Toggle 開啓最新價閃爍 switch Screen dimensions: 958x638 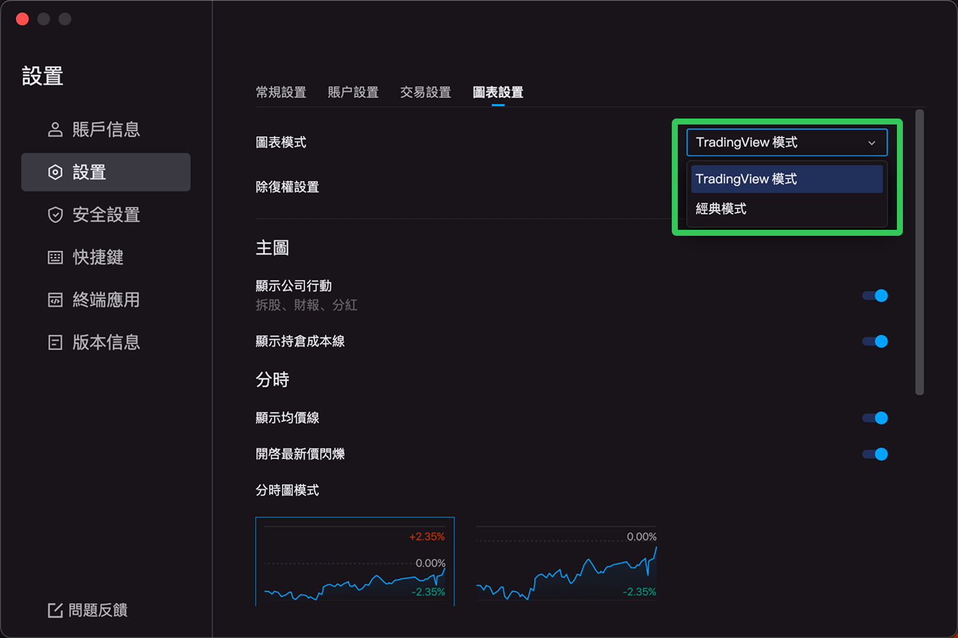pos(875,454)
